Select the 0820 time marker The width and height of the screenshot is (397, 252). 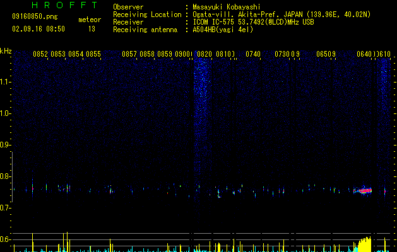click(204, 54)
